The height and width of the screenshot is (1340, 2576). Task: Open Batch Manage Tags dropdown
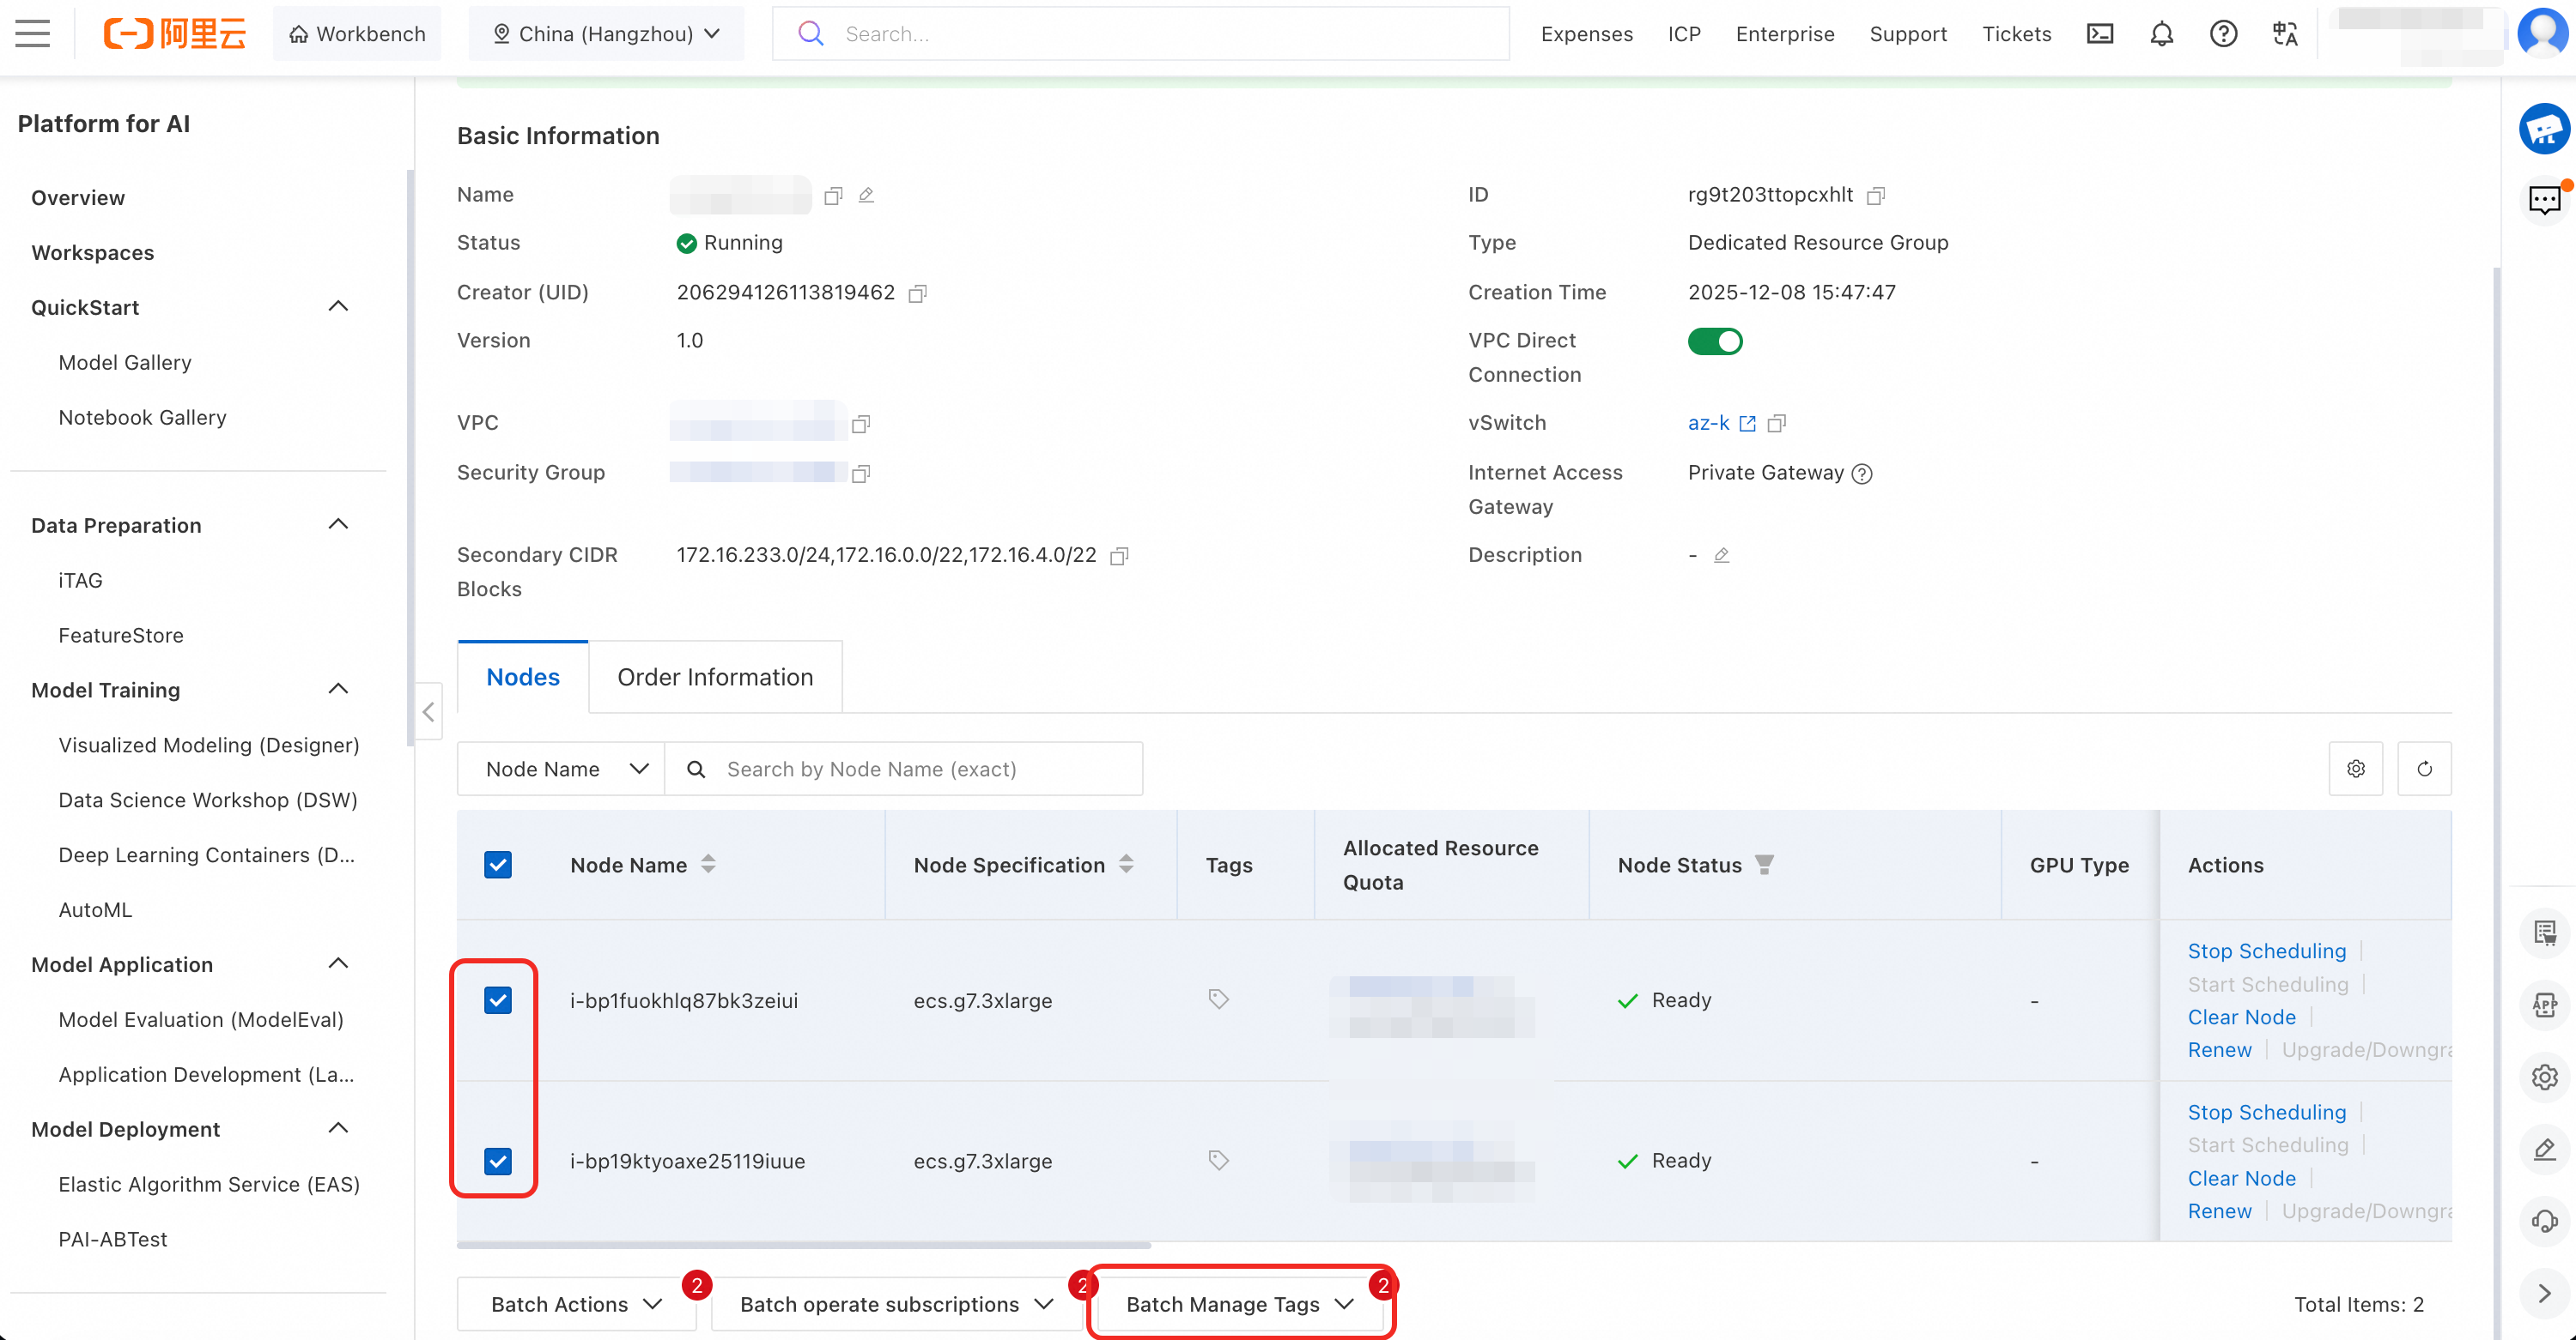point(1239,1303)
